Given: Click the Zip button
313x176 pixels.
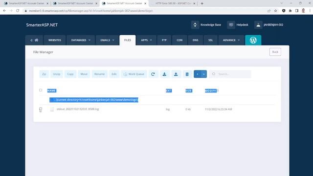Looking at the screenshot, I should pyautogui.click(x=44, y=74).
